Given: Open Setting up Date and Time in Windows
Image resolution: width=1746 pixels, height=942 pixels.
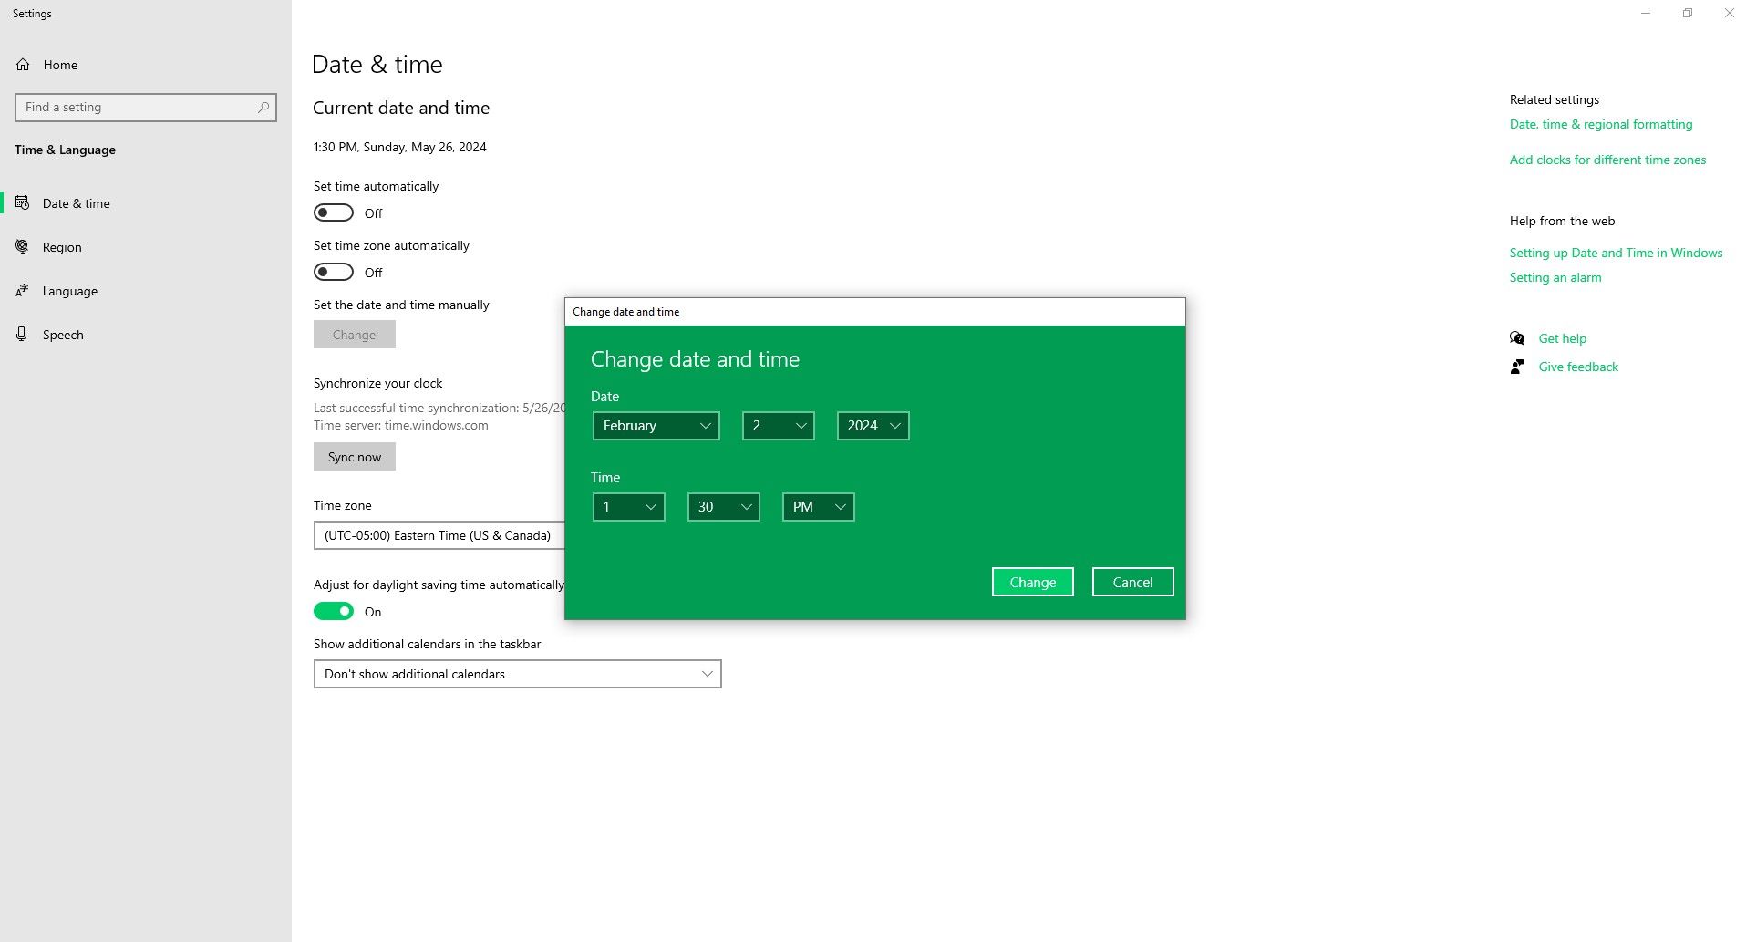Looking at the screenshot, I should pos(1616,253).
